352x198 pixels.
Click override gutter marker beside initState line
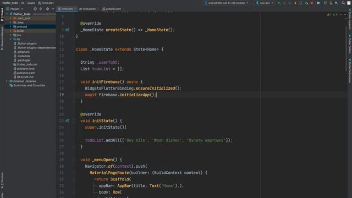[x=67, y=121]
